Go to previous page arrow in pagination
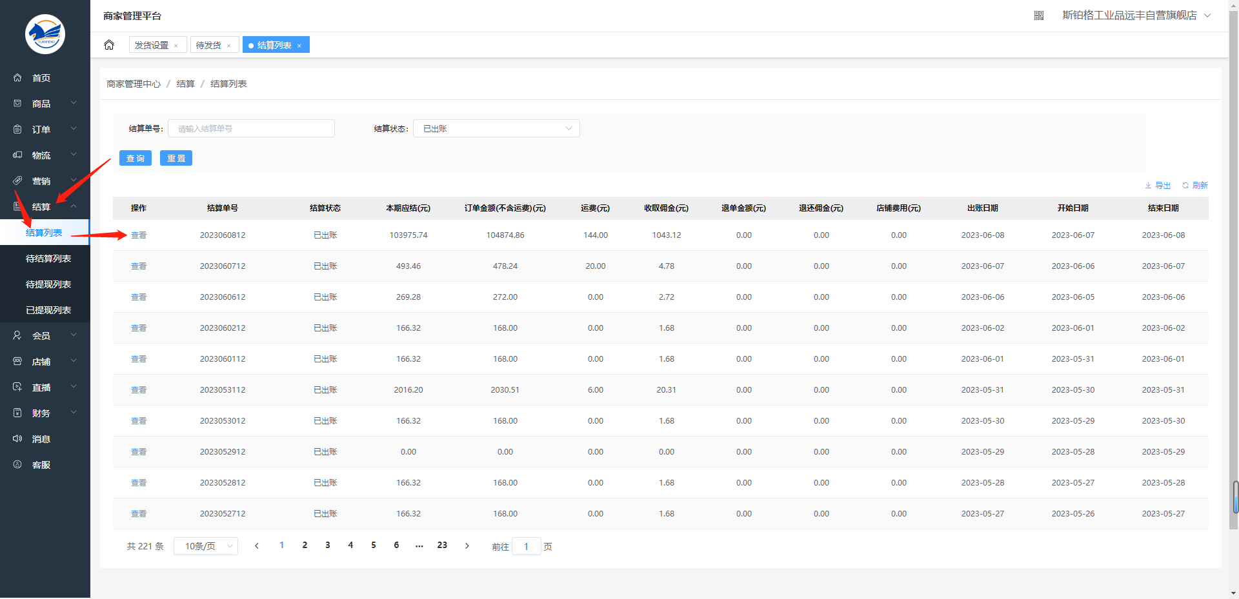The image size is (1239, 599). pos(257,545)
